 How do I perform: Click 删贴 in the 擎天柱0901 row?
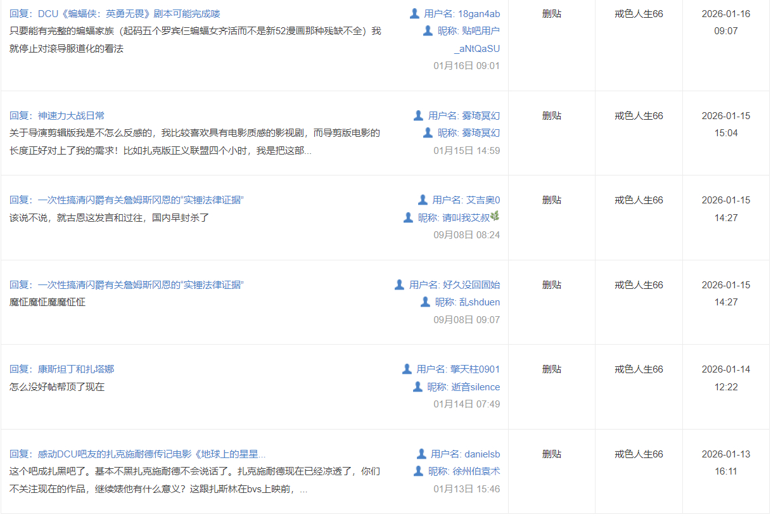pos(551,369)
